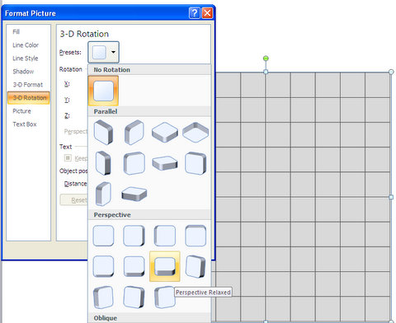
Task: Select the fourth Parallel preset in top row
Action: tap(196, 132)
